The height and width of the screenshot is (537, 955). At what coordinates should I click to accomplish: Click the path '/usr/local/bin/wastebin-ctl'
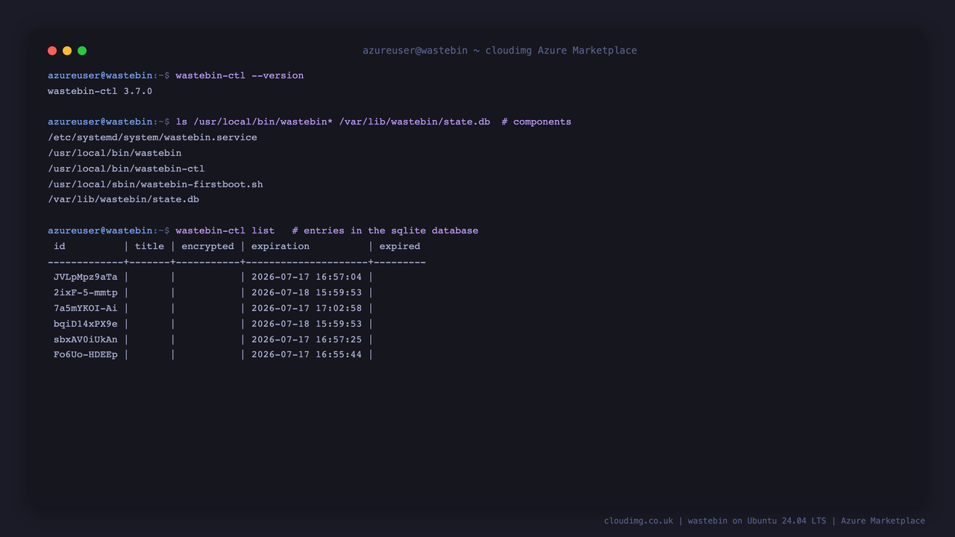[126, 169]
